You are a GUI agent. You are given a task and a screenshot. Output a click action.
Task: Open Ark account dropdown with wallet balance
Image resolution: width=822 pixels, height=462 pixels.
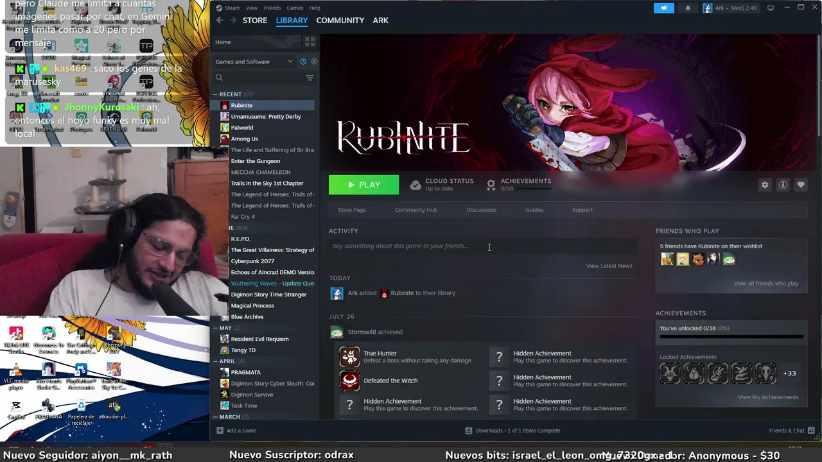(x=730, y=8)
